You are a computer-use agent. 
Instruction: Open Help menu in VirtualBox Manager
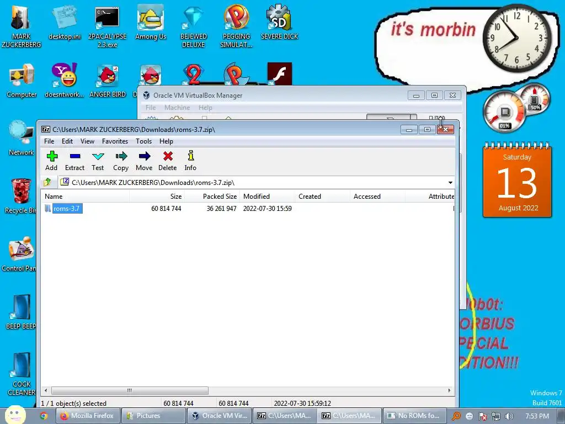pos(205,108)
